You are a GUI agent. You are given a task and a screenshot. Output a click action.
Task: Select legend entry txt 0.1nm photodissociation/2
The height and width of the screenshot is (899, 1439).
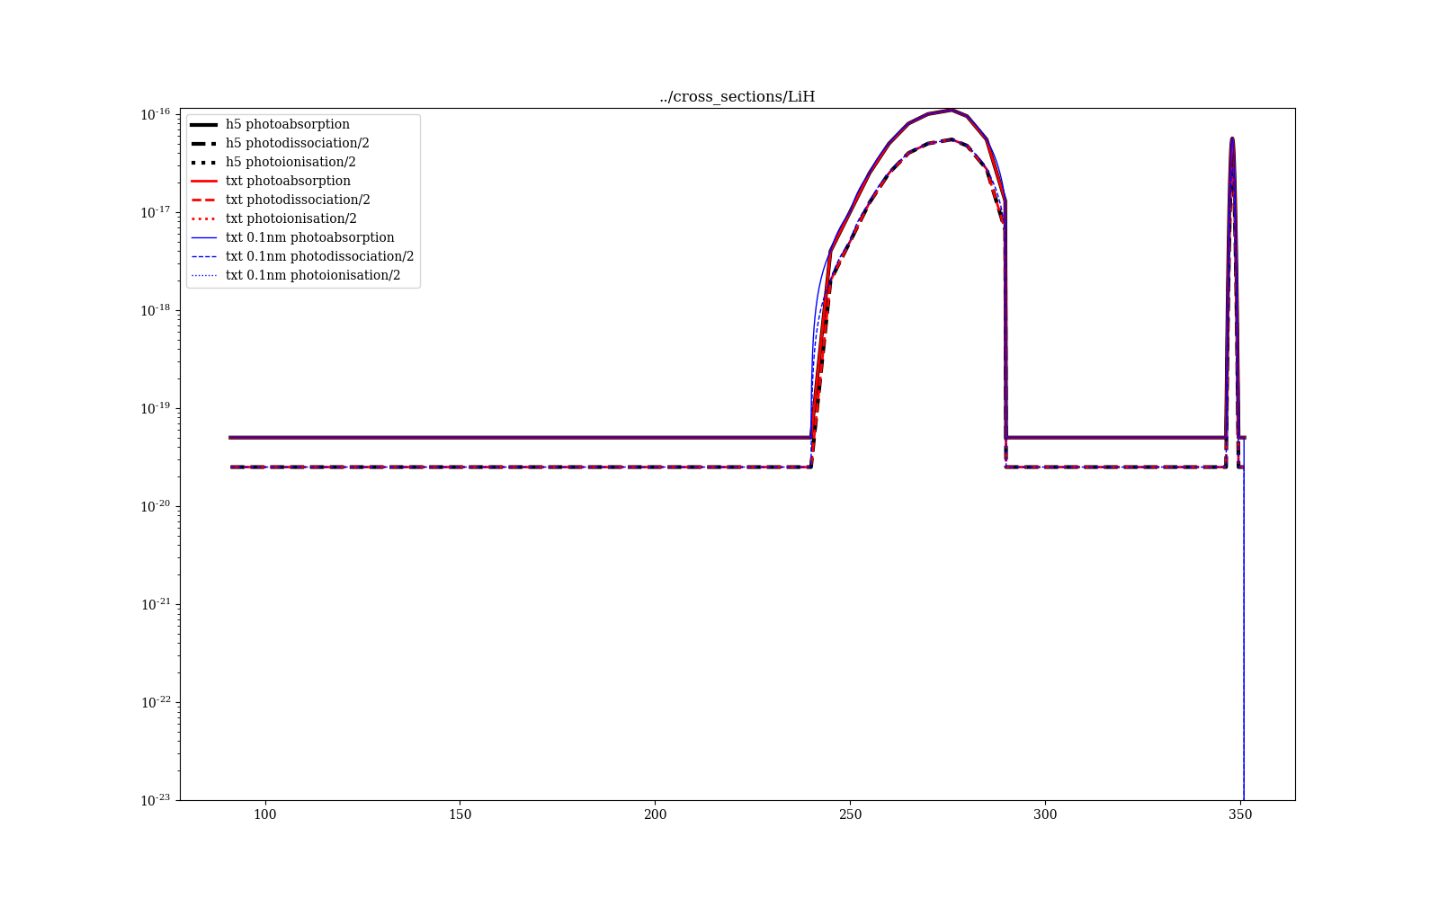301,256
